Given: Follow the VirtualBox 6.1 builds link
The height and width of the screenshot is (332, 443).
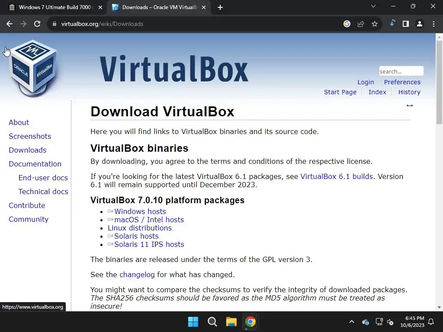Looking at the screenshot, I should [337, 176].
